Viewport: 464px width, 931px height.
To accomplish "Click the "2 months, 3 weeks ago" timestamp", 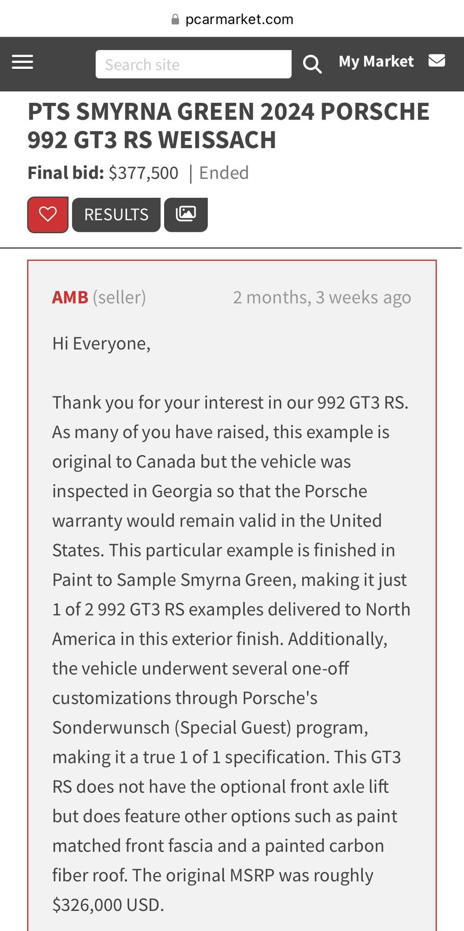I will (322, 297).
